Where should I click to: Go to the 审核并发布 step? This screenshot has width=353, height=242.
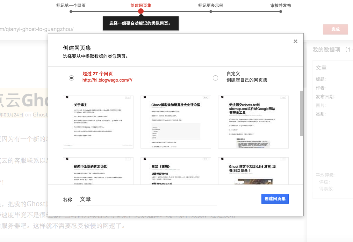pyautogui.click(x=281, y=5)
